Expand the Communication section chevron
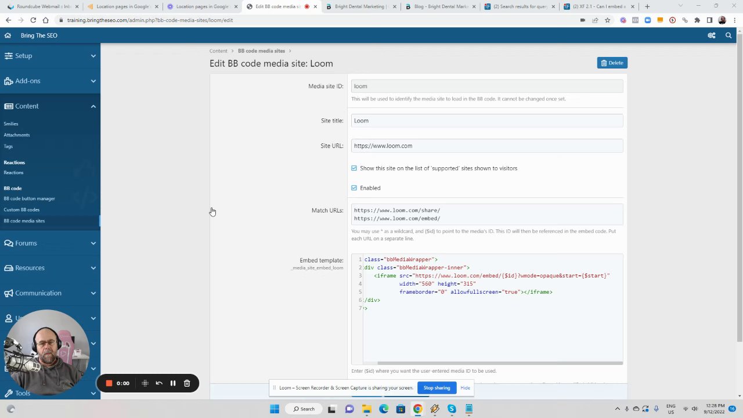The height and width of the screenshot is (418, 743). pos(93,293)
